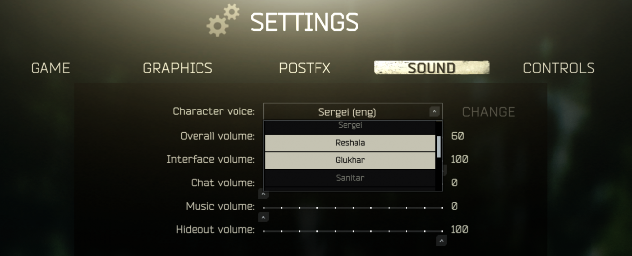The width and height of the screenshot is (632, 256).
Task: Click the partly hidden Interface volume handle
Action: coord(445,170)
